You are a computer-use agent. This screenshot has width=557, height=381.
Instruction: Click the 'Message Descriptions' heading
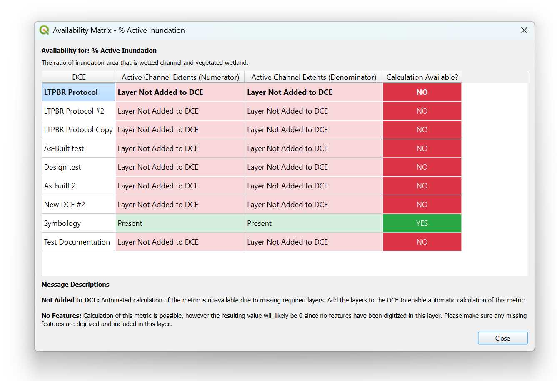(75, 285)
